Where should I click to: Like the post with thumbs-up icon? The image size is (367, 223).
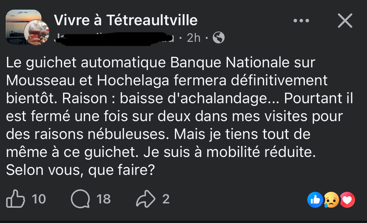[x=15, y=199]
